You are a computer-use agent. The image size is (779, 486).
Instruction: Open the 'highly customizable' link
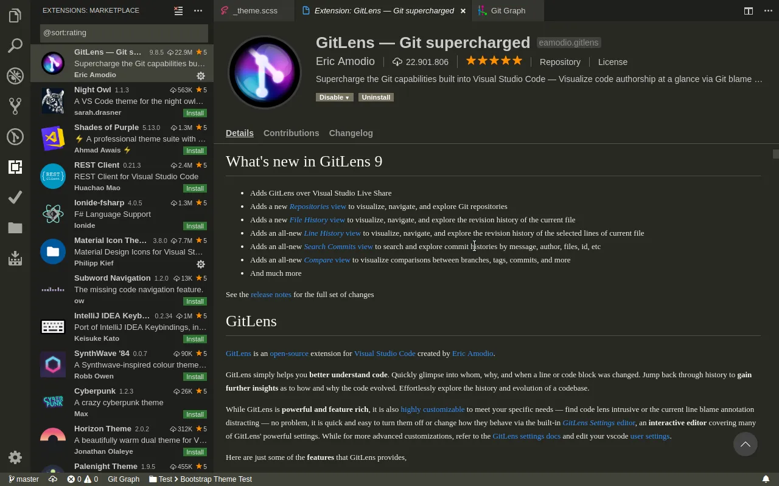tap(433, 409)
